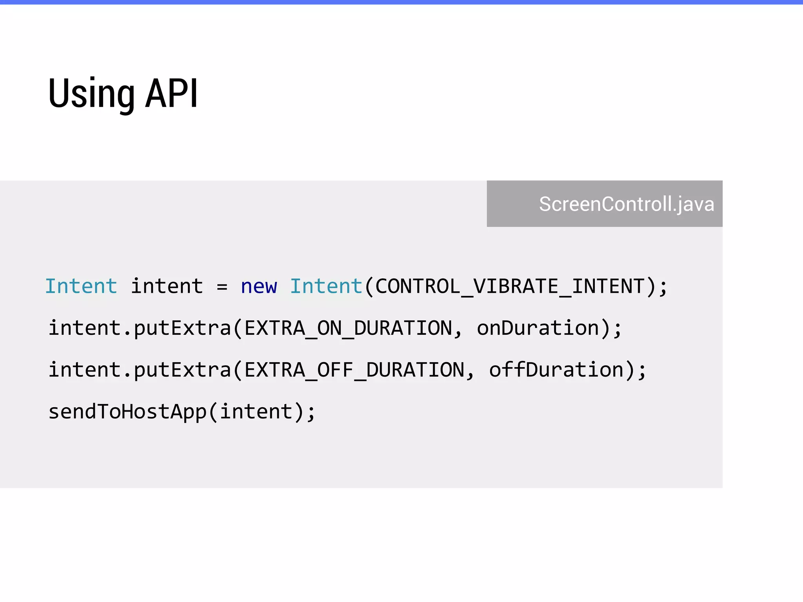Click the onDuration argument
The width and height of the screenshot is (803, 602).
(x=538, y=328)
